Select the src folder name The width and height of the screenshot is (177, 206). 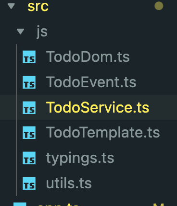(x=38, y=6)
